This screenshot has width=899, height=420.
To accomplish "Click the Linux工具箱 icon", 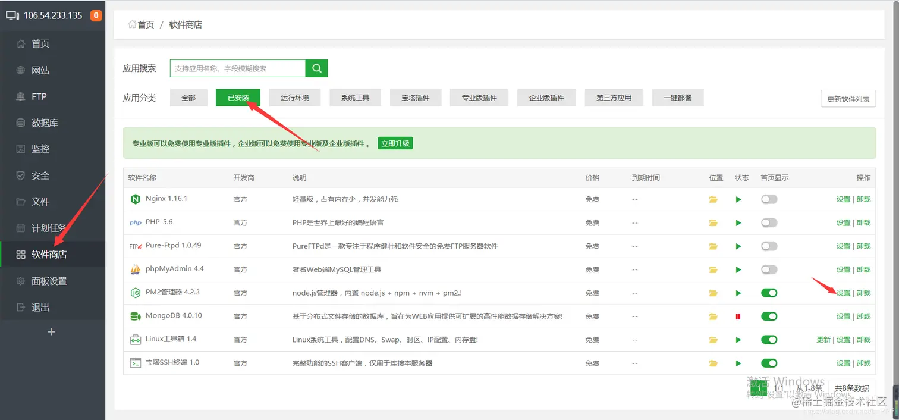I will [135, 340].
